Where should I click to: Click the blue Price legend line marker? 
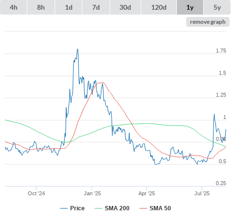pos(64,208)
